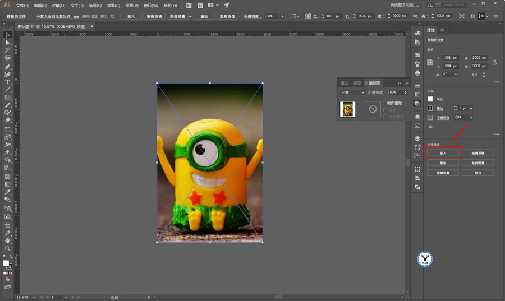Expand the 传统基本功能 workspace switcher
This screenshot has width=505, height=301.
click(405, 5)
